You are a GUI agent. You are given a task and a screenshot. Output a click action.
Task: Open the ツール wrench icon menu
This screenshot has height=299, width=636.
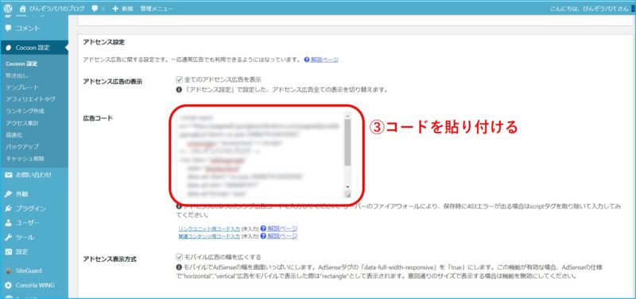pyautogui.click(x=9, y=237)
